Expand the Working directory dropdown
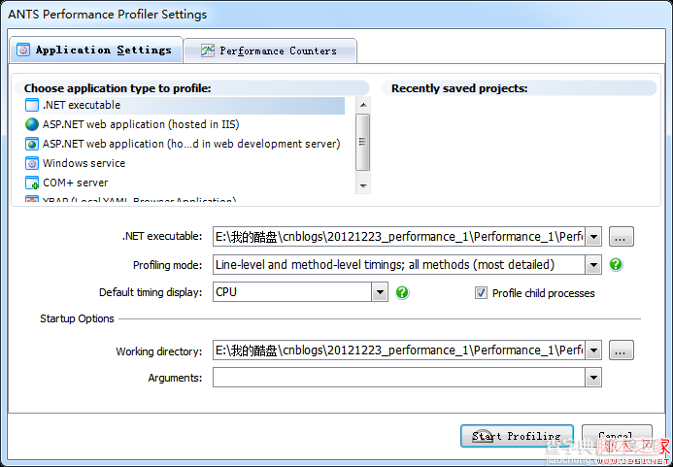This screenshot has height=467, width=673. tap(593, 350)
